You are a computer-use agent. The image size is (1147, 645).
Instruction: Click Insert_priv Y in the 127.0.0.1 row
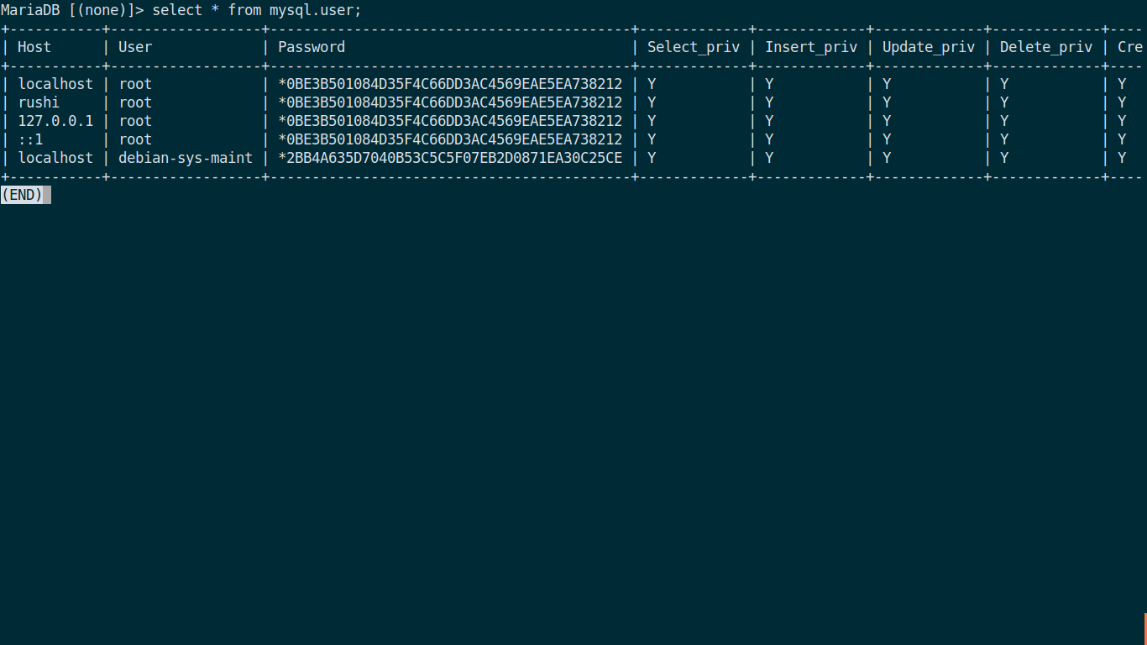(769, 121)
